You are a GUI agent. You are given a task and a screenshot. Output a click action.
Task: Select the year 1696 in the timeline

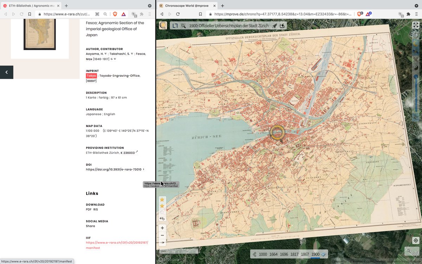(284, 254)
